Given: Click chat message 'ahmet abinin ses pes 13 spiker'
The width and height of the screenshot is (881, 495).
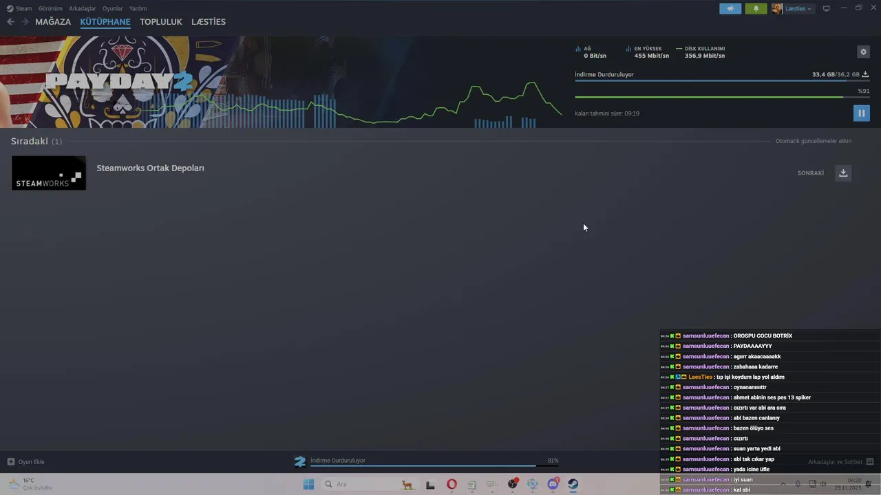Looking at the screenshot, I should 772,397.
